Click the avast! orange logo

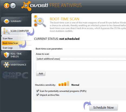tap(26, 6)
